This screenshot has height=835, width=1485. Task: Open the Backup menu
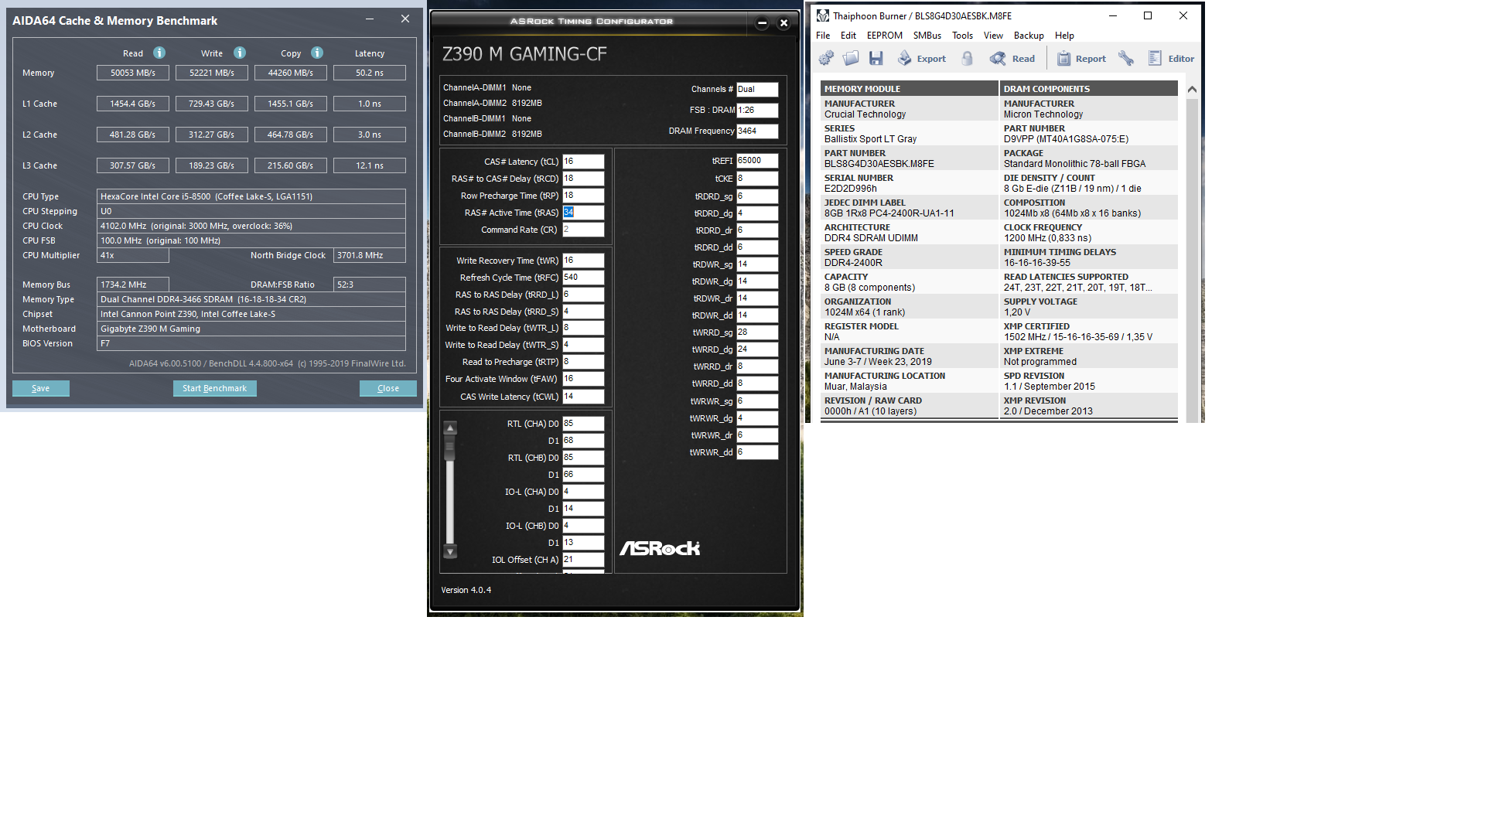[1028, 36]
